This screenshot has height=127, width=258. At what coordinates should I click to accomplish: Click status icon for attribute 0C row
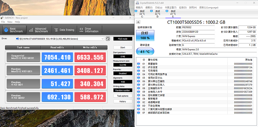coord(138,102)
